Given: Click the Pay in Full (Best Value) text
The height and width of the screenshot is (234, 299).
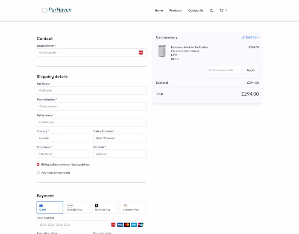Looking at the screenshot, I should (185, 51).
